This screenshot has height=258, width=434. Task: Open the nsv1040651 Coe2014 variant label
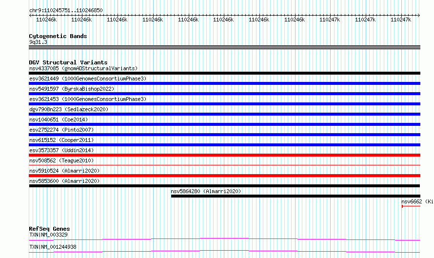click(59, 119)
